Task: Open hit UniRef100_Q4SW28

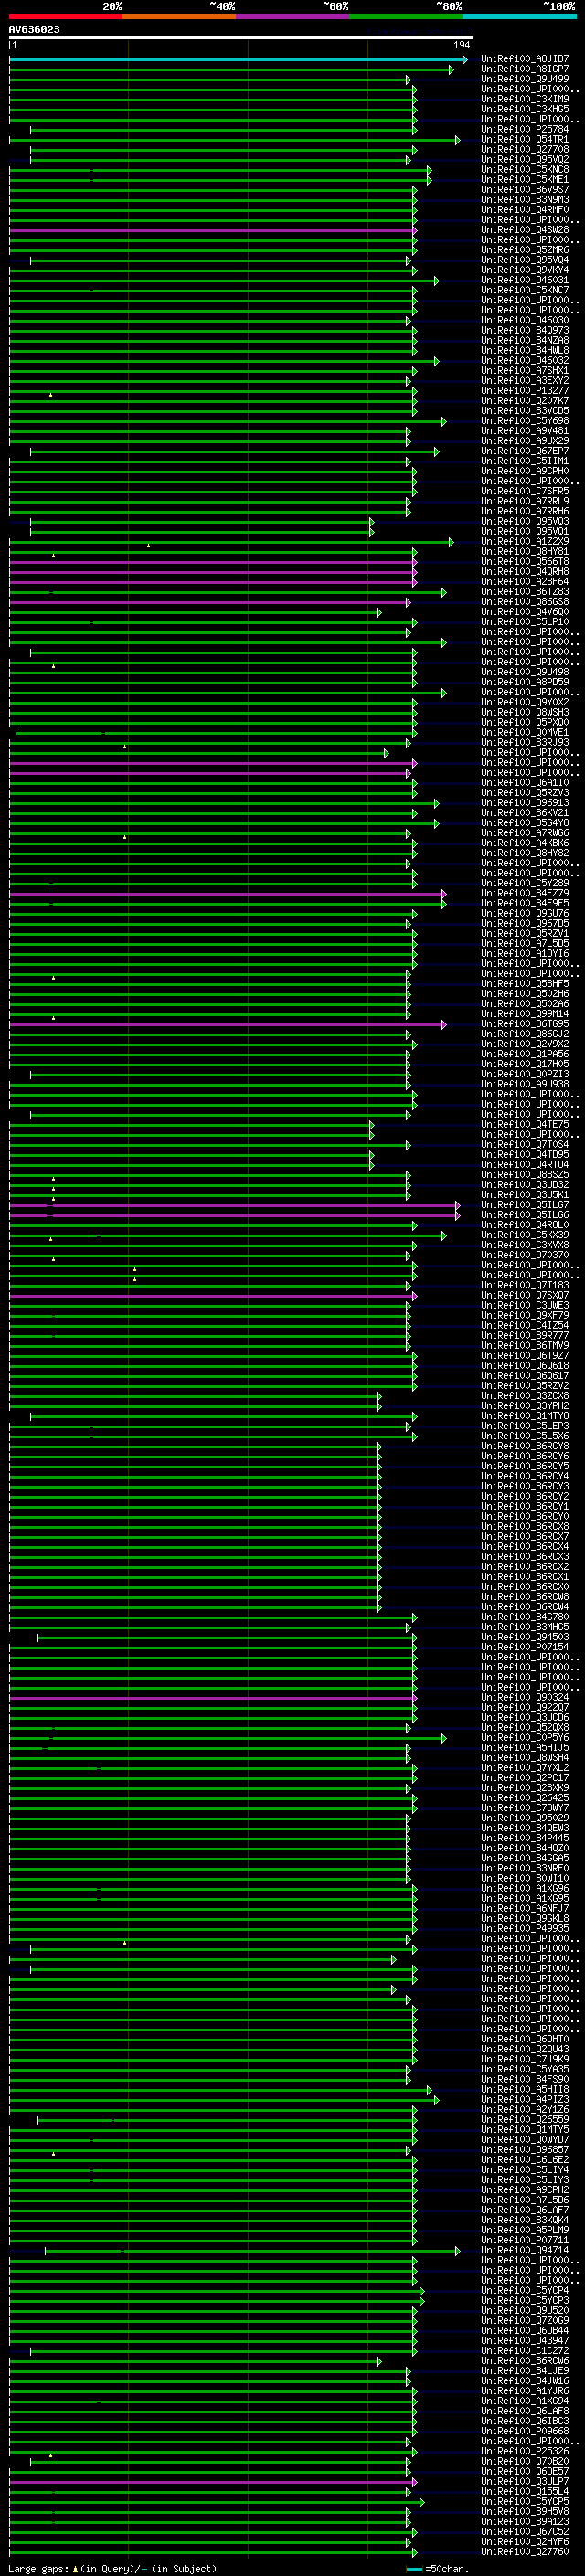Action: coord(525,230)
